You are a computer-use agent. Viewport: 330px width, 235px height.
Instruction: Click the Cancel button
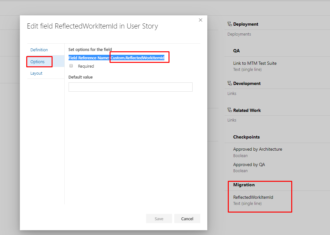tap(187, 218)
